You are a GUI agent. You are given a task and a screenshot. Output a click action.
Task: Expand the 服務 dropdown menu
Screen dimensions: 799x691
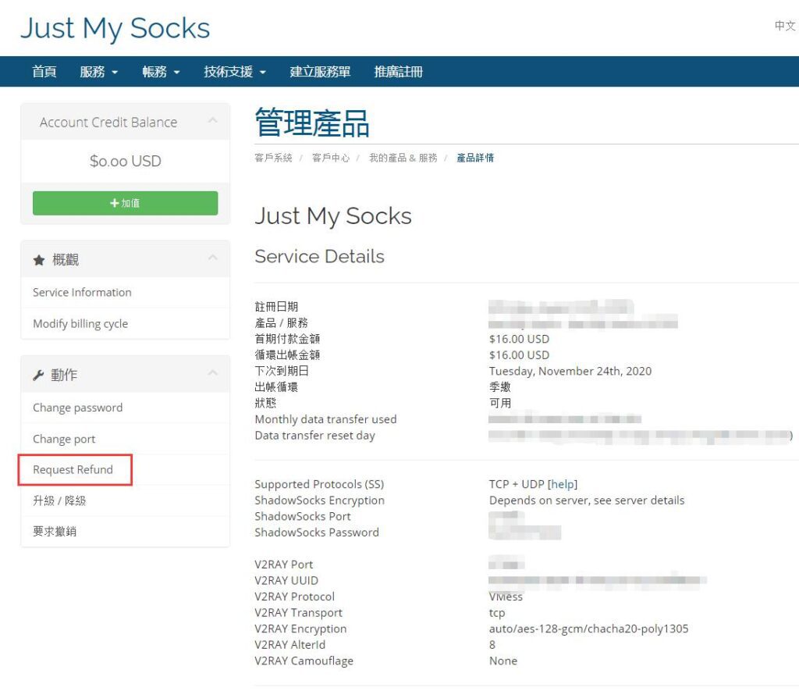(99, 71)
